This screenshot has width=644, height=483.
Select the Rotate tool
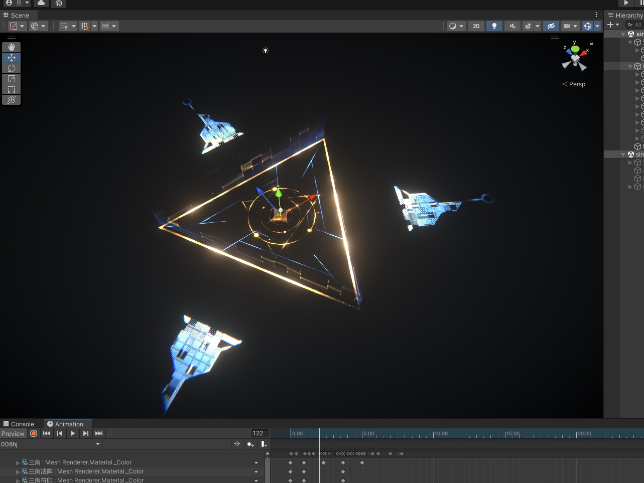point(12,68)
